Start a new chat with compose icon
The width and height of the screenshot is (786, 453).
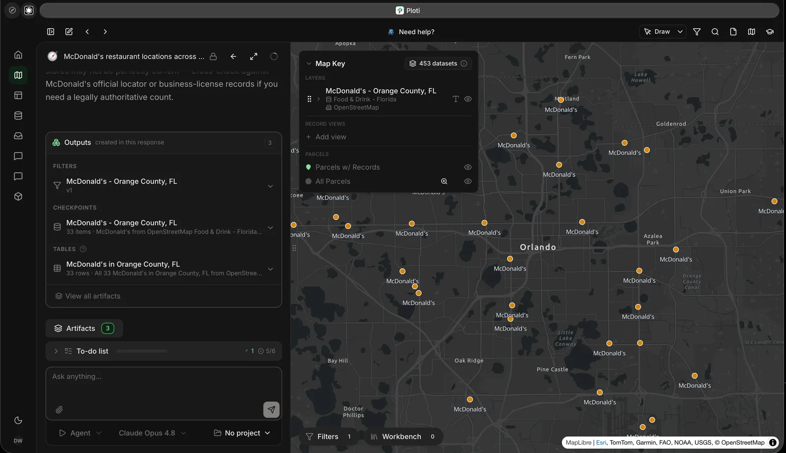69,31
